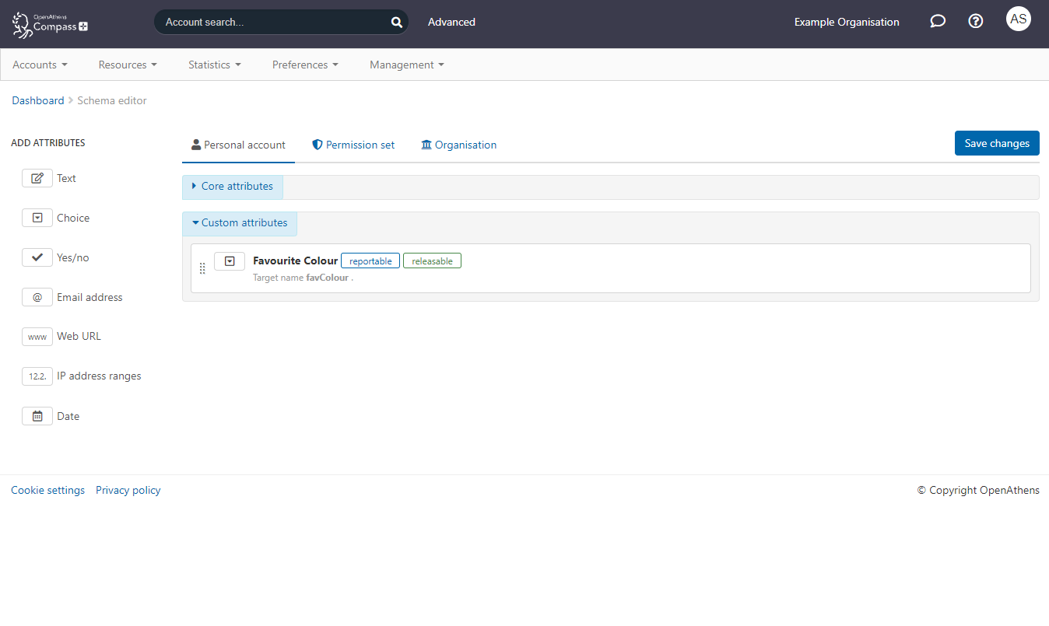The height and width of the screenshot is (626, 1049).
Task: Click the Account search input field
Action: (272, 23)
